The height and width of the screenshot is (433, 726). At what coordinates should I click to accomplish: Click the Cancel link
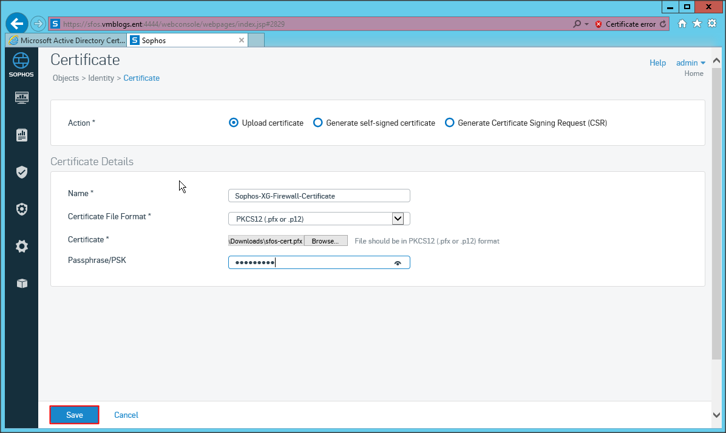coord(126,415)
